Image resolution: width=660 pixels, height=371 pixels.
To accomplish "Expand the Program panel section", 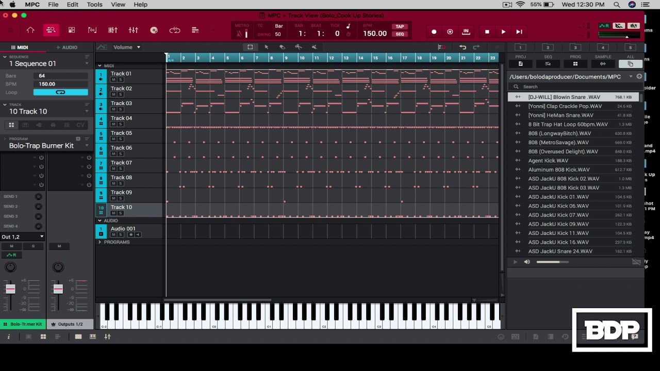I will (x=5, y=139).
